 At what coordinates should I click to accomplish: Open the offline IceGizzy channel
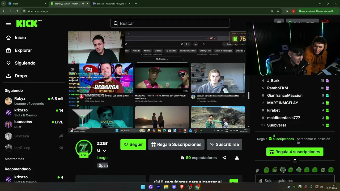coord(34,148)
